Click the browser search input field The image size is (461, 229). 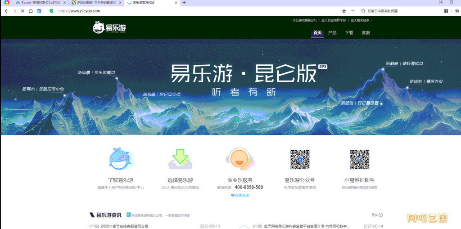(x=403, y=11)
